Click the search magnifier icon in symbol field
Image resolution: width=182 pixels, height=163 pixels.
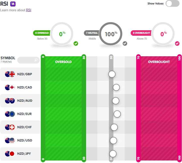click(x=36, y=60)
